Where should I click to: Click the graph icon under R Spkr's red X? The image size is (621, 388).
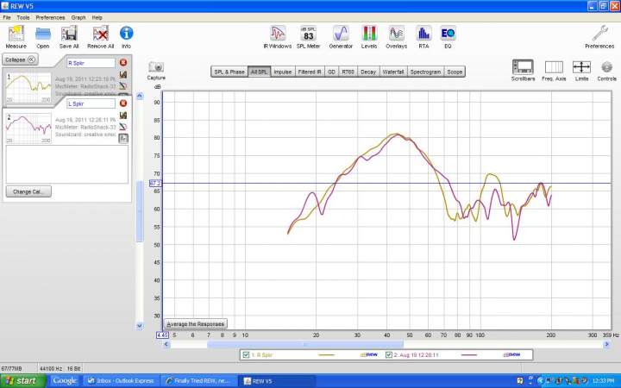point(123,74)
